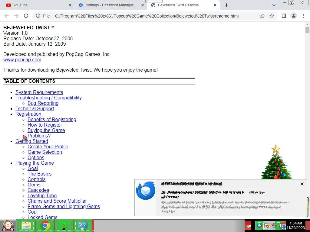Open the Santa Start button
Screen dimensions: 310x232
click(x=8, y=226)
